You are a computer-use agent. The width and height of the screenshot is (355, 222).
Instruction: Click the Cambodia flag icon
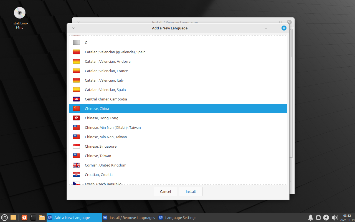click(x=76, y=99)
